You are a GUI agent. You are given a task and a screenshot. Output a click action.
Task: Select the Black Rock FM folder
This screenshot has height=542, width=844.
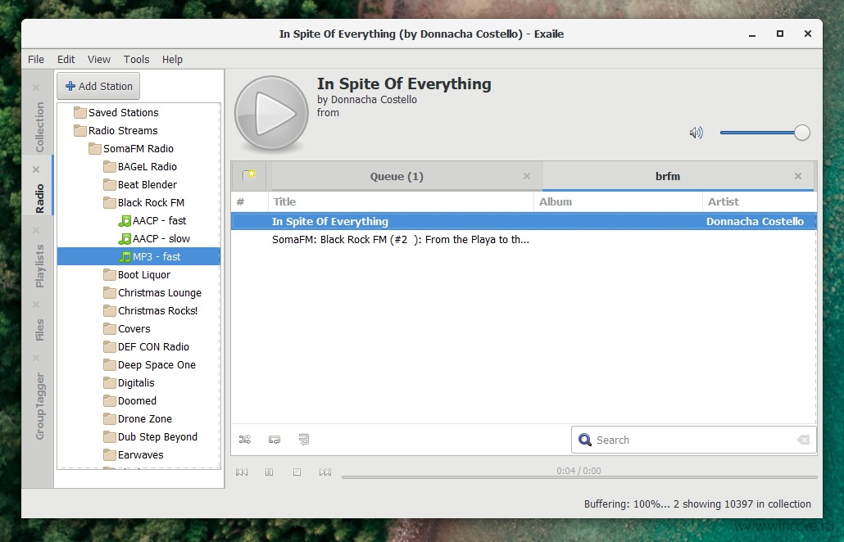coord(151,203)
